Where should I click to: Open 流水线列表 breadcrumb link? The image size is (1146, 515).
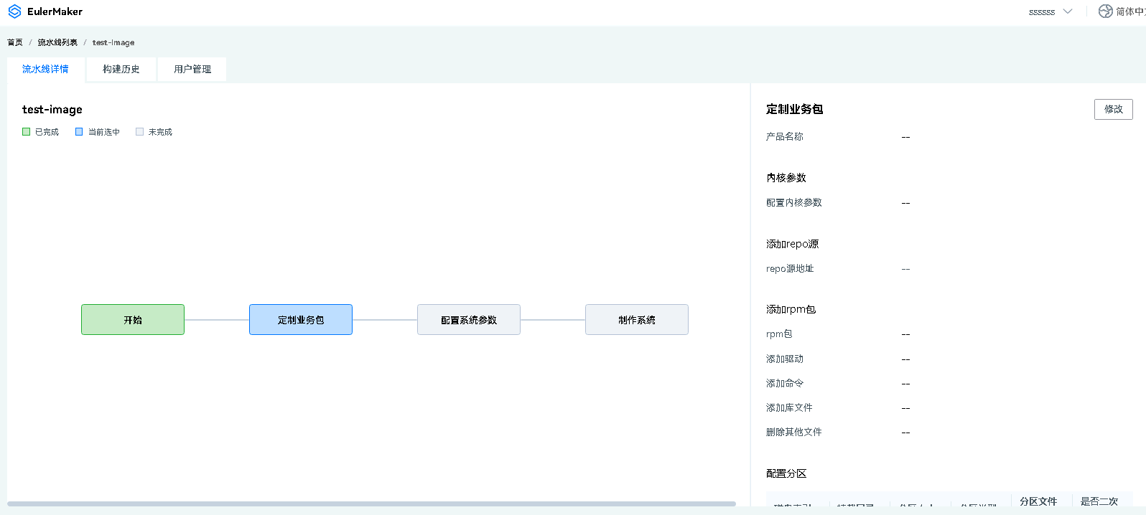57,42
